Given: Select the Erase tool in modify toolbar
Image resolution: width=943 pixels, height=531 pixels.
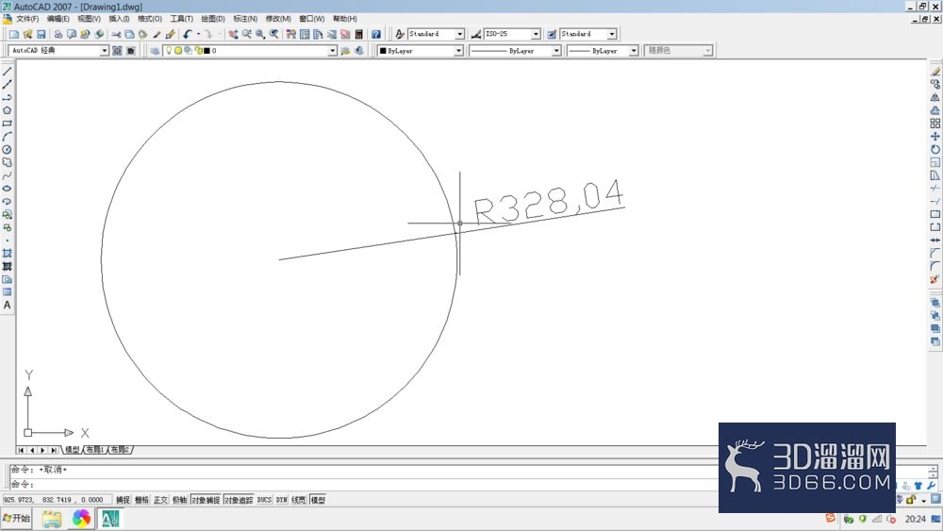Looking at the screenshot, I should pos(935,72).
